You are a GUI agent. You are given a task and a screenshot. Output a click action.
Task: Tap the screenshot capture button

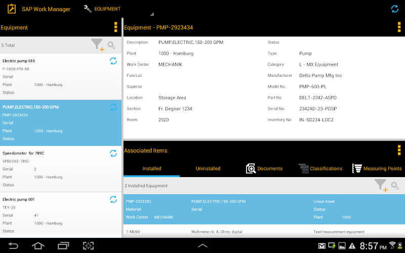[88, 245]
